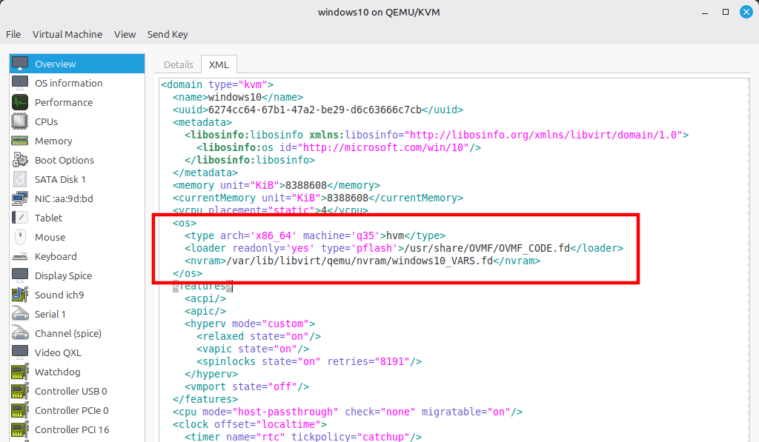Open the View menu
Image resolution: width=759 pixels, height=442 pixels.
click(125, 34)
